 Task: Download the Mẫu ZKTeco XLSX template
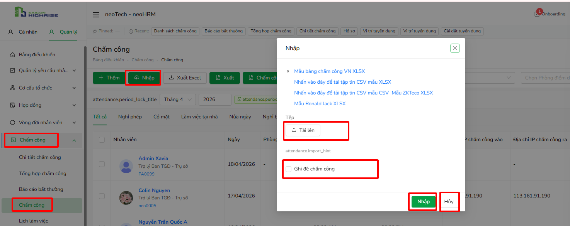tap(412, 93)
